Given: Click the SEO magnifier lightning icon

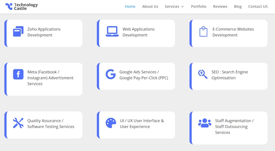Looking at the screenshot, I should pyautogui.click(x=203, y=74).
